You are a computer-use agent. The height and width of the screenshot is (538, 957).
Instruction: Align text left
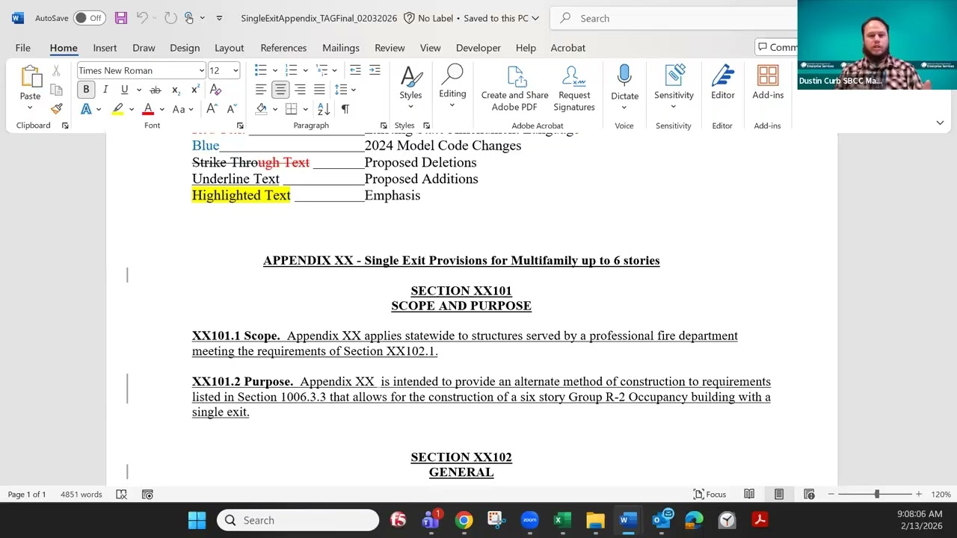point(260,90)
